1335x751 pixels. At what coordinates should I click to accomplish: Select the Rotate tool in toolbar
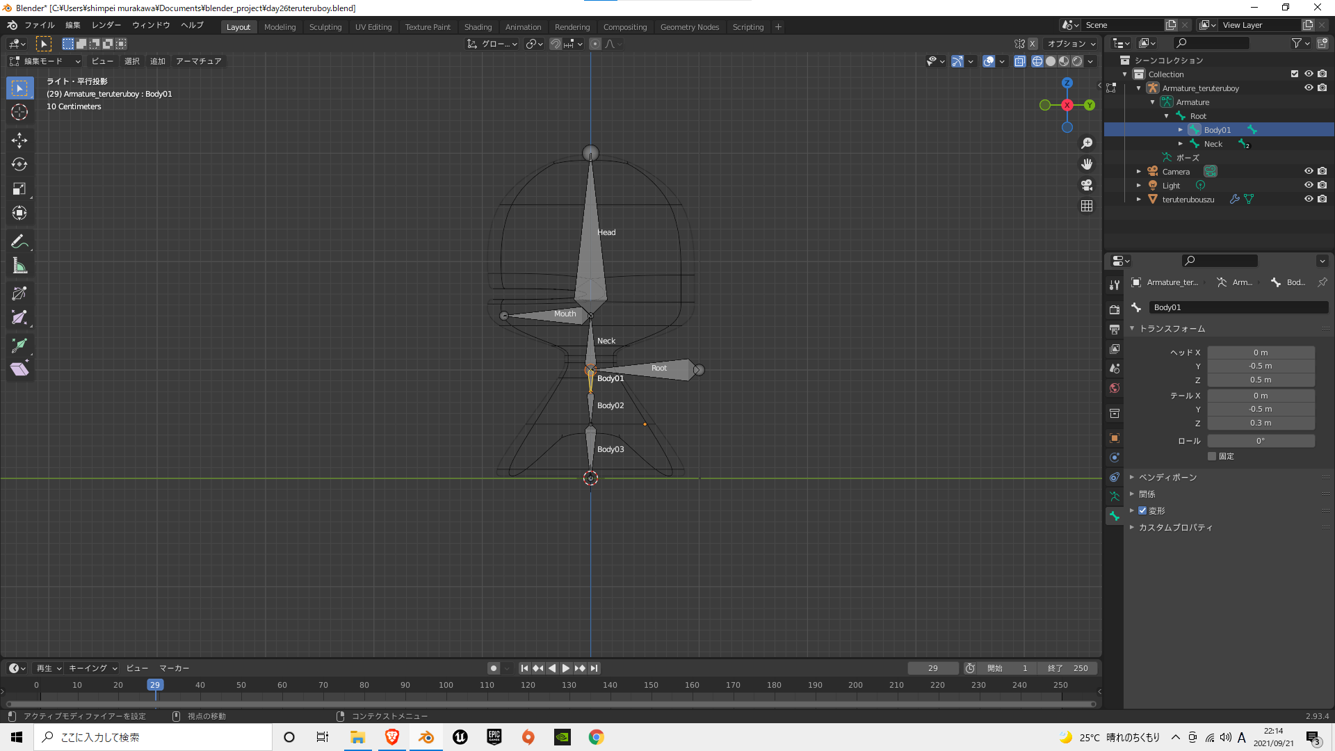click(x=19, y=164)
